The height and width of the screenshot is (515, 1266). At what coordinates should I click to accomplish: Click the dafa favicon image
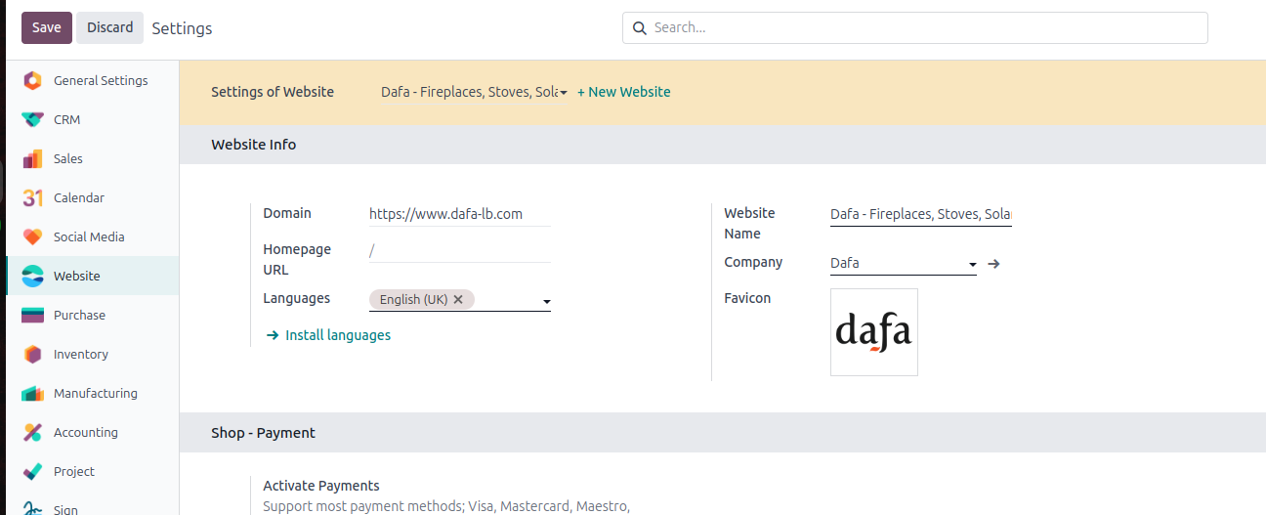tap(874, 332)
